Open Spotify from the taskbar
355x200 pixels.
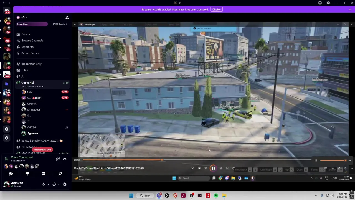coord(216,196)
